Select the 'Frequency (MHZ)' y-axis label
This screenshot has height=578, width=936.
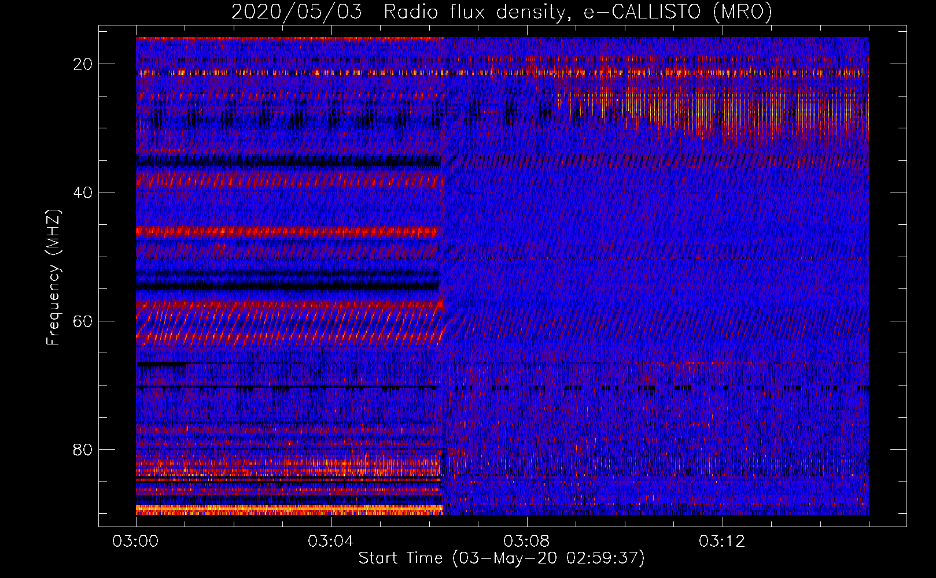point(53,277)
